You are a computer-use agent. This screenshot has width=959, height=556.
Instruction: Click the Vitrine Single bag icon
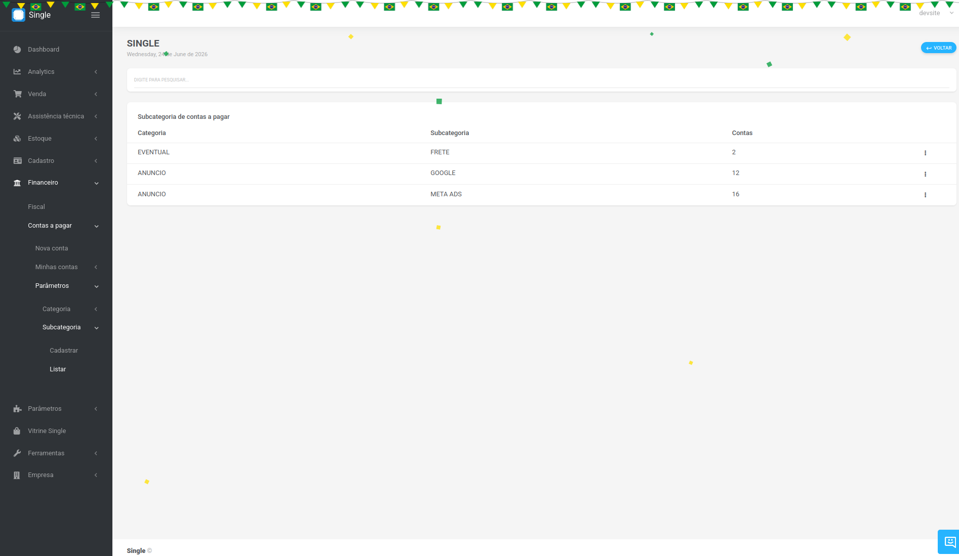(x=17, y=431)
